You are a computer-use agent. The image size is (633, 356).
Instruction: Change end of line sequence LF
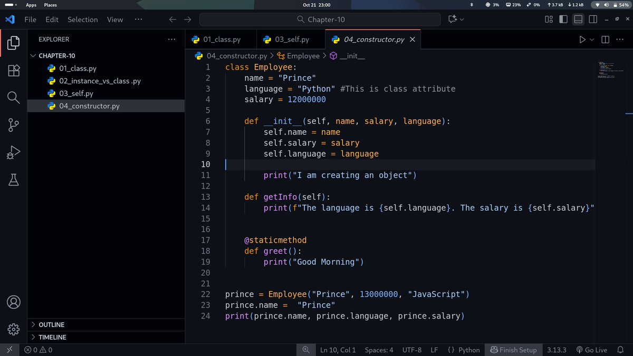click(434, 350)
